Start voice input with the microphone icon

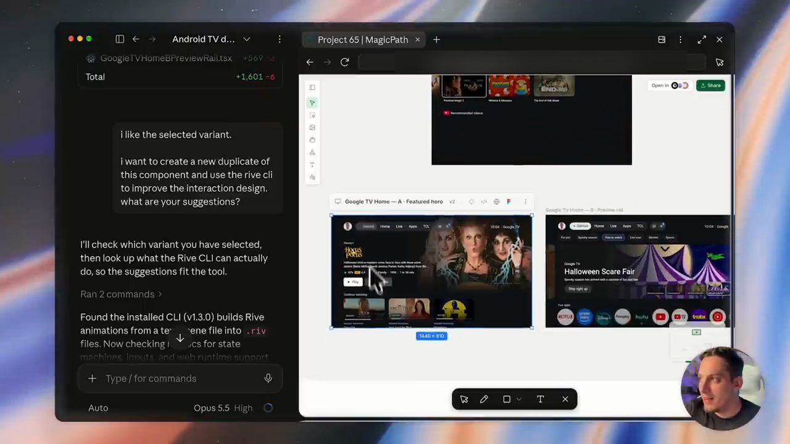pyautogui.click(x=268, y=379)
